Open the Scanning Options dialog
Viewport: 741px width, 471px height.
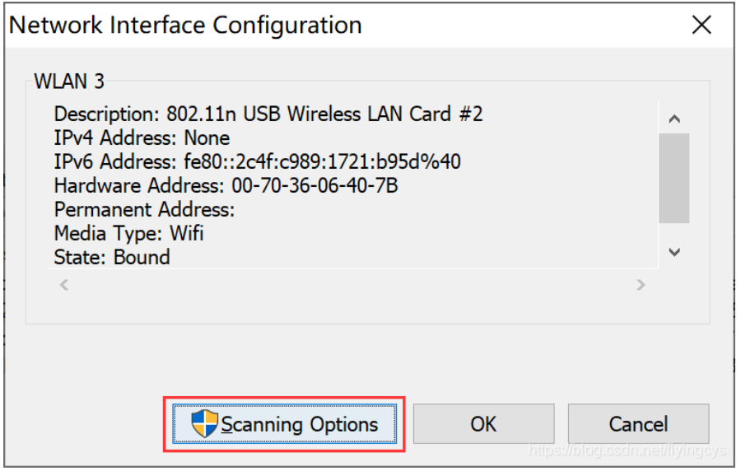pos(285,424)
